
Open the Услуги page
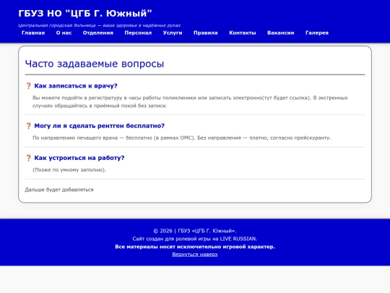click(x=173, y=33)
